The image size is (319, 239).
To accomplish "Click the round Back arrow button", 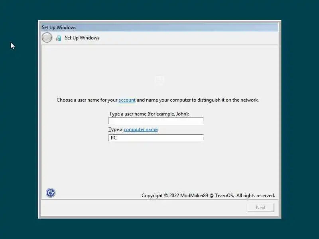I will 47,37.
